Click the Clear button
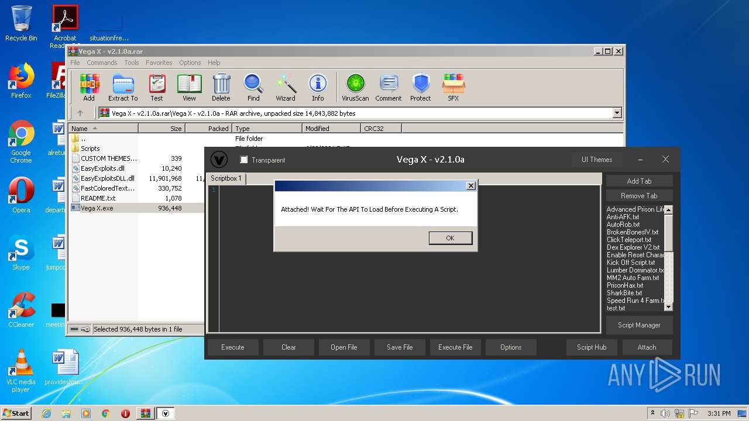 (x=288, y=347)
